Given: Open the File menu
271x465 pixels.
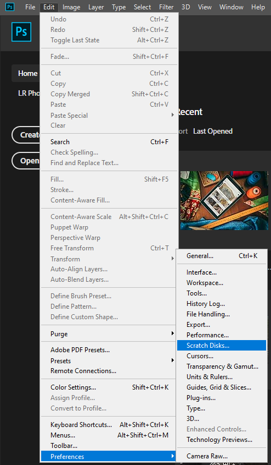Looking at the screenshot, I should click(x=30, y=7).
